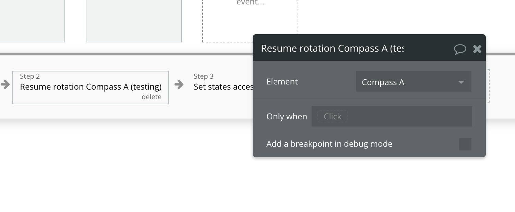
Task: Click the Only when label
Action: [286, 117]
